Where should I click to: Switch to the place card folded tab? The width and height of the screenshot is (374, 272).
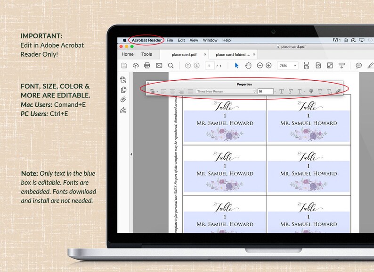tap(233, 55)
